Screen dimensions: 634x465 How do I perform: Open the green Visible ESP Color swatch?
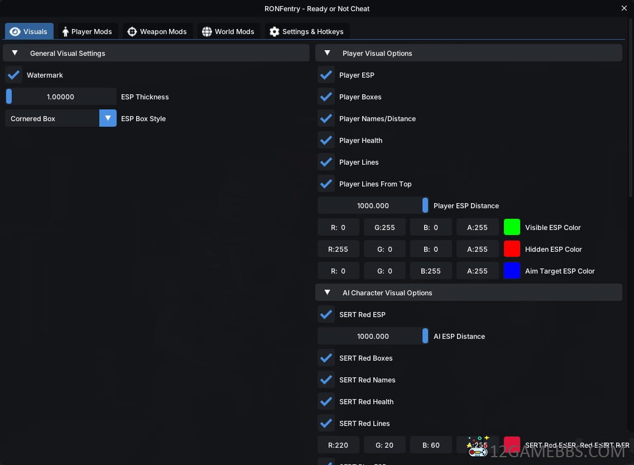(x=512, y=227)
